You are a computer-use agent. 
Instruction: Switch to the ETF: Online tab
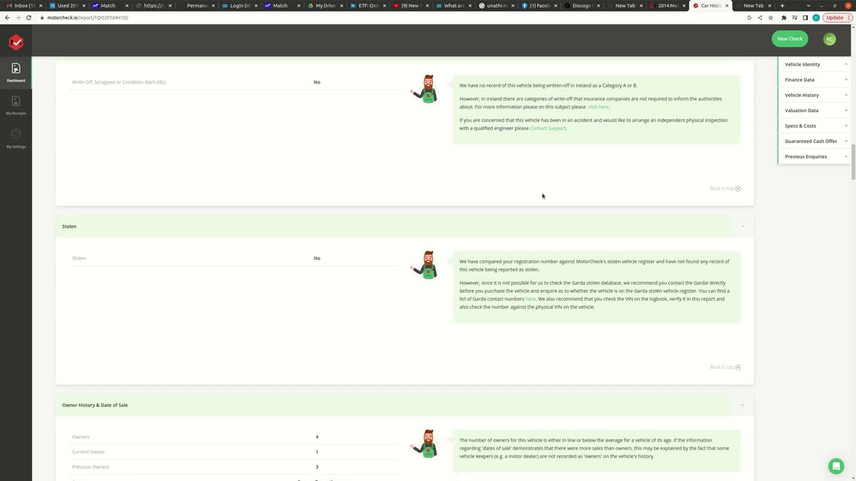pos(368,5)
